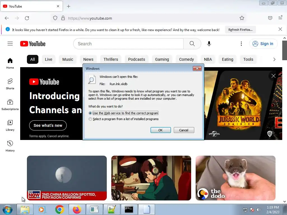Dismiss the YouTube promo banner
Image resolution: width=287 pixels, height=215 pixels.
(x=274, y=76)
